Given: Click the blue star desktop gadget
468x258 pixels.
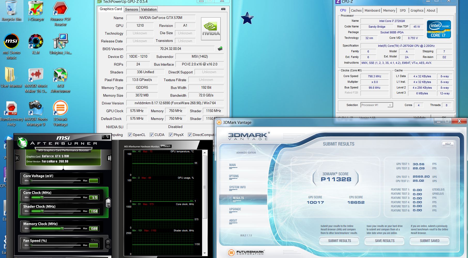Looking at the screenshot, I should pyautogui.click(x=247, y=18).
